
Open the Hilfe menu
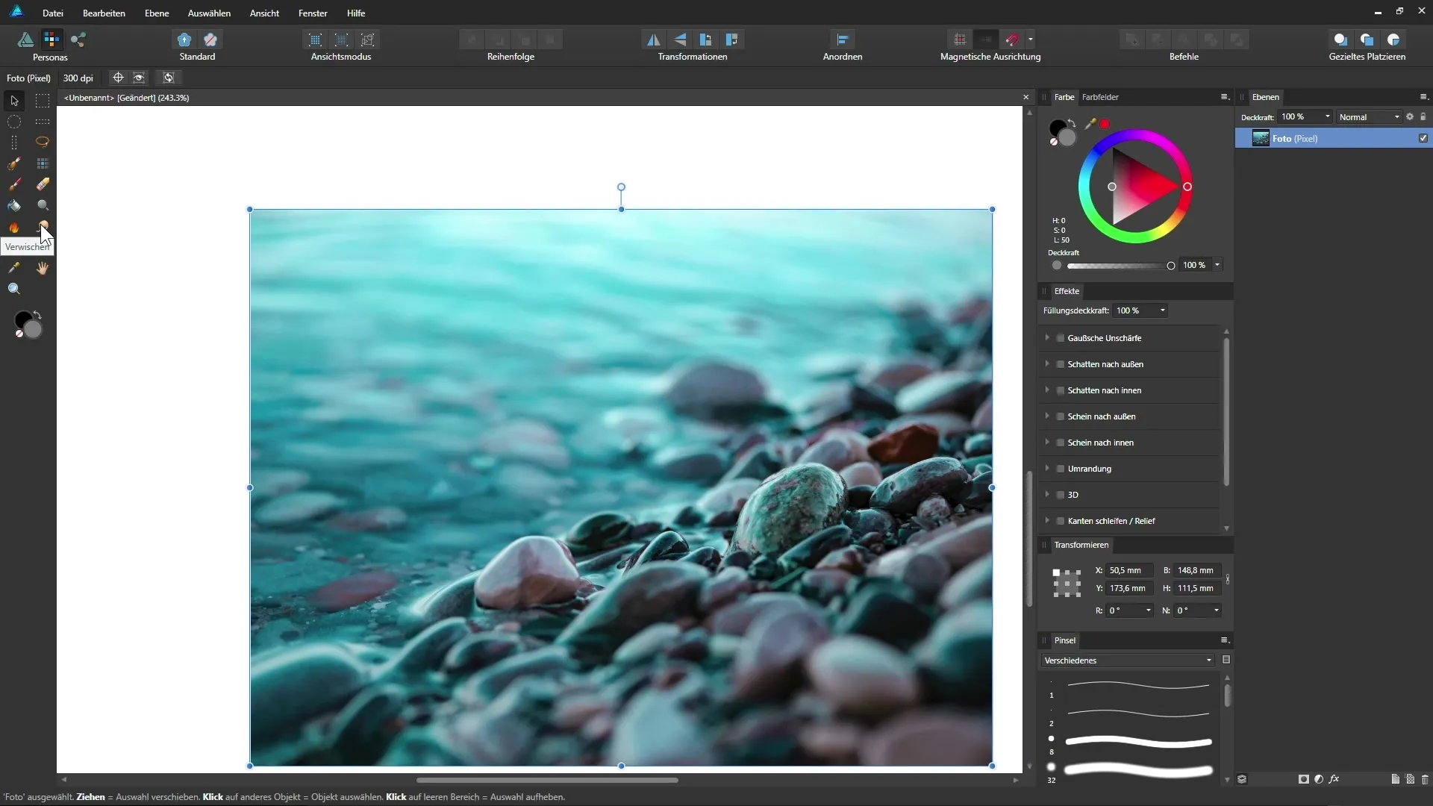pyautogui.click(x=356, y=13)
